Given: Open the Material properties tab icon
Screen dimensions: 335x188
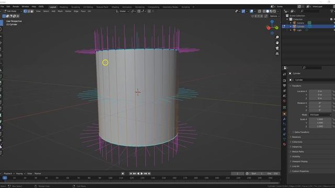Looking at the screenshot, I should pyautogui.click(x=284, y=145).
